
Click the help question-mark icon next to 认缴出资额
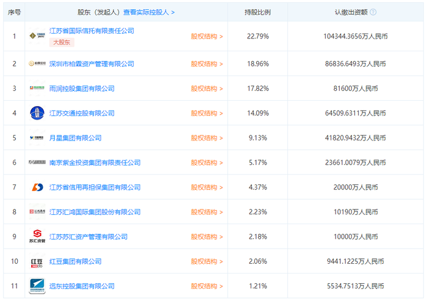tap(373, 12)
